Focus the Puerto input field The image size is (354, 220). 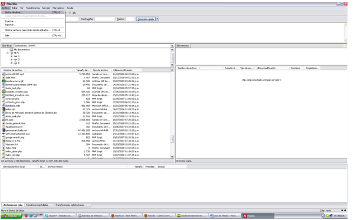tap(130, 19)
